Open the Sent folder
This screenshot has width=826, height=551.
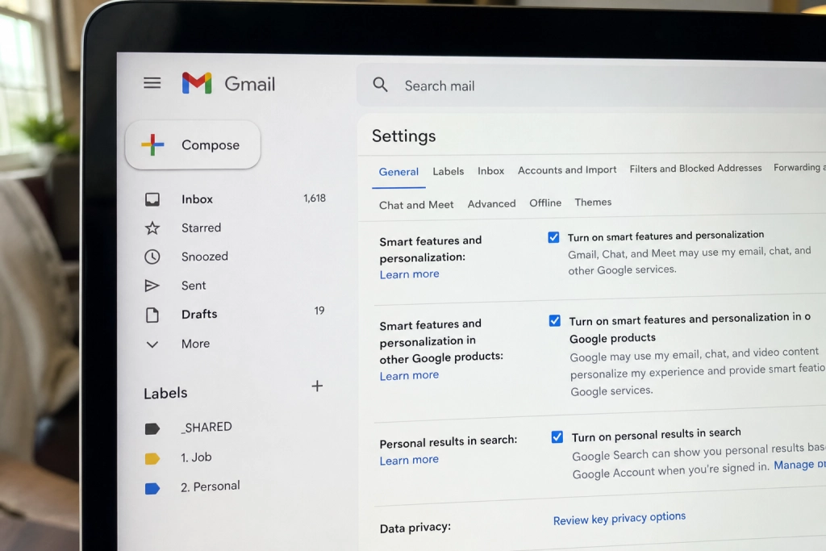point(194,286)
